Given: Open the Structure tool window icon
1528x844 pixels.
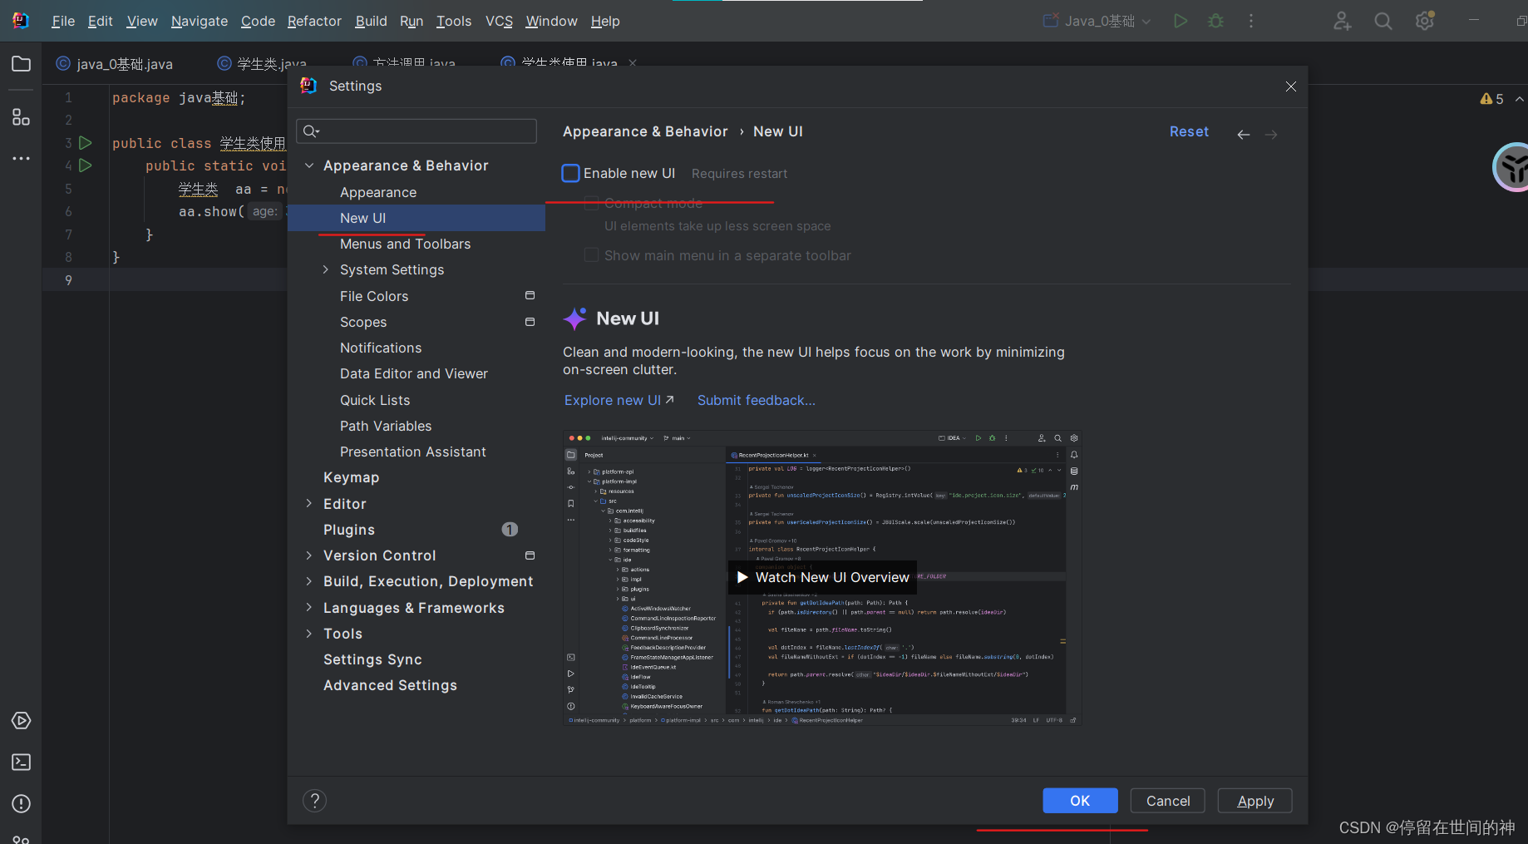Looking at the screenshot, I should click(x=21, y=117).
